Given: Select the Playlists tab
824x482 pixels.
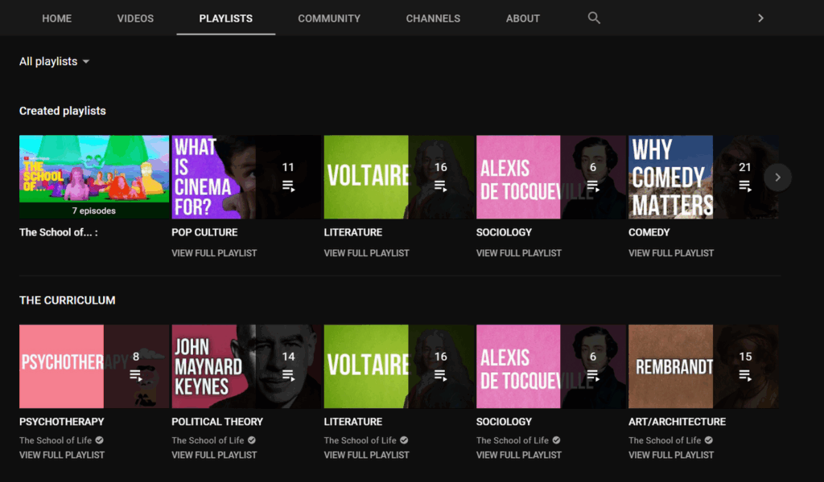Looking at the screenshot, I should click(225, 18).
